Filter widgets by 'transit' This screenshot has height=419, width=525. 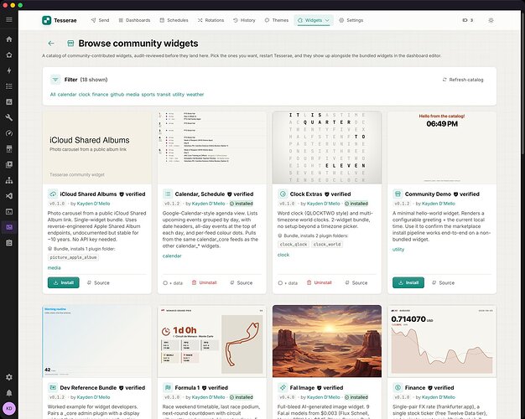[x=164, y=95]
